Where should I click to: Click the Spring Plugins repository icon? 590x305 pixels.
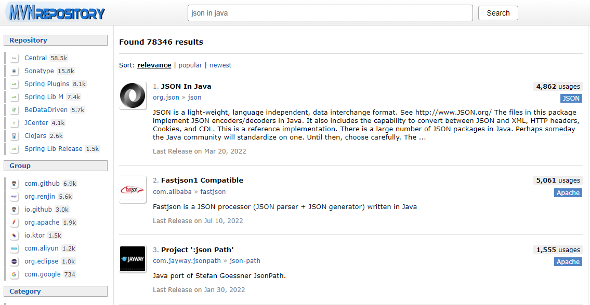(x=15, y=84)
